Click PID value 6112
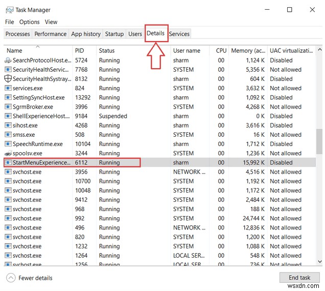Viewport: 325px width, 291px height. coord(81,162)
